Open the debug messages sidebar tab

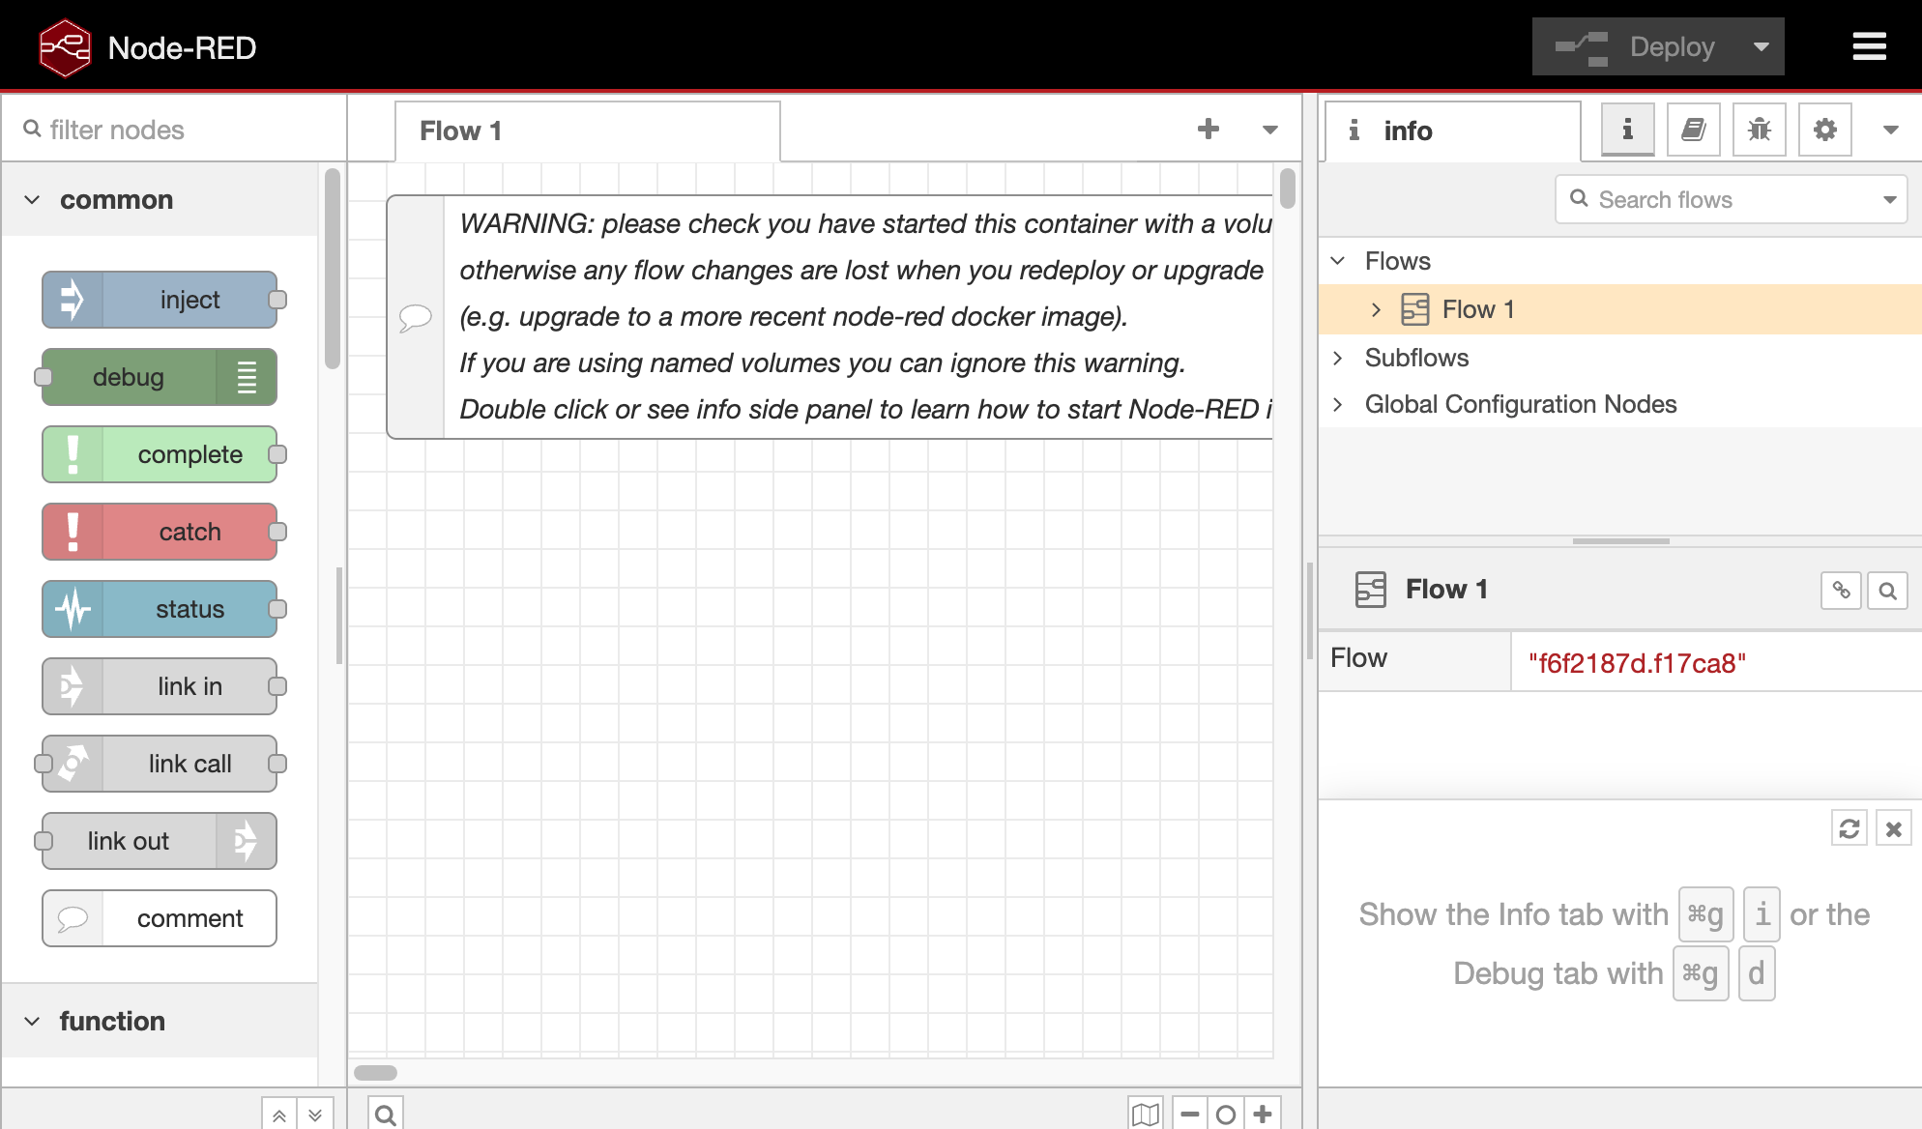click(x=1759, y=130)
